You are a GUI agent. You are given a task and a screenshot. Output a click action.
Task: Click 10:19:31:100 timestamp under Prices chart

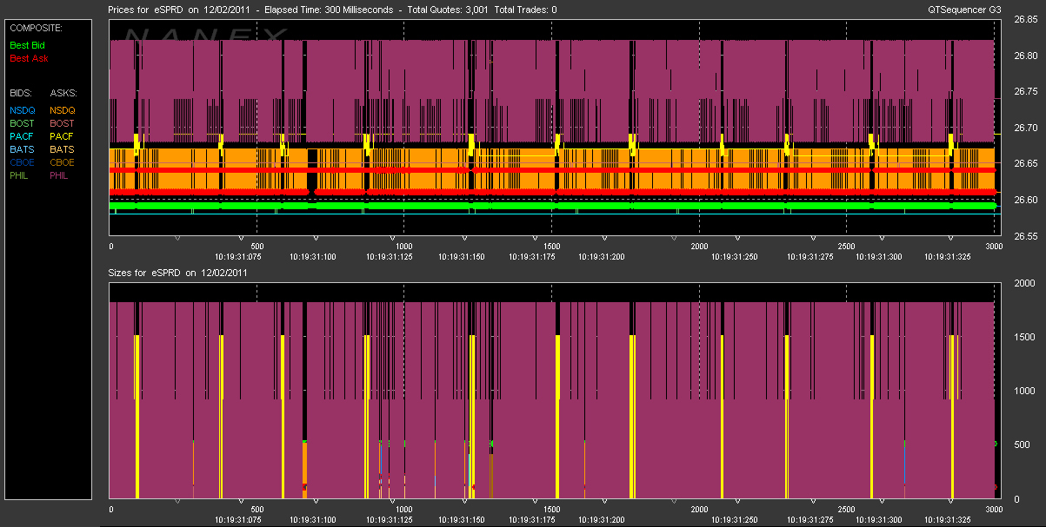(x=315, y=257)
